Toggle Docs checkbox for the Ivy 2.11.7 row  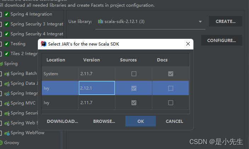coord(171,103)
